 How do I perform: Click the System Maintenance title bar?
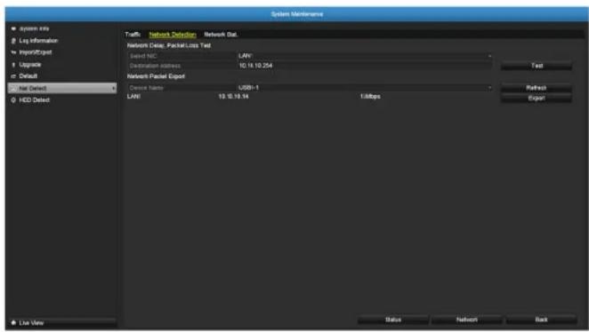[x=297, y=14]
